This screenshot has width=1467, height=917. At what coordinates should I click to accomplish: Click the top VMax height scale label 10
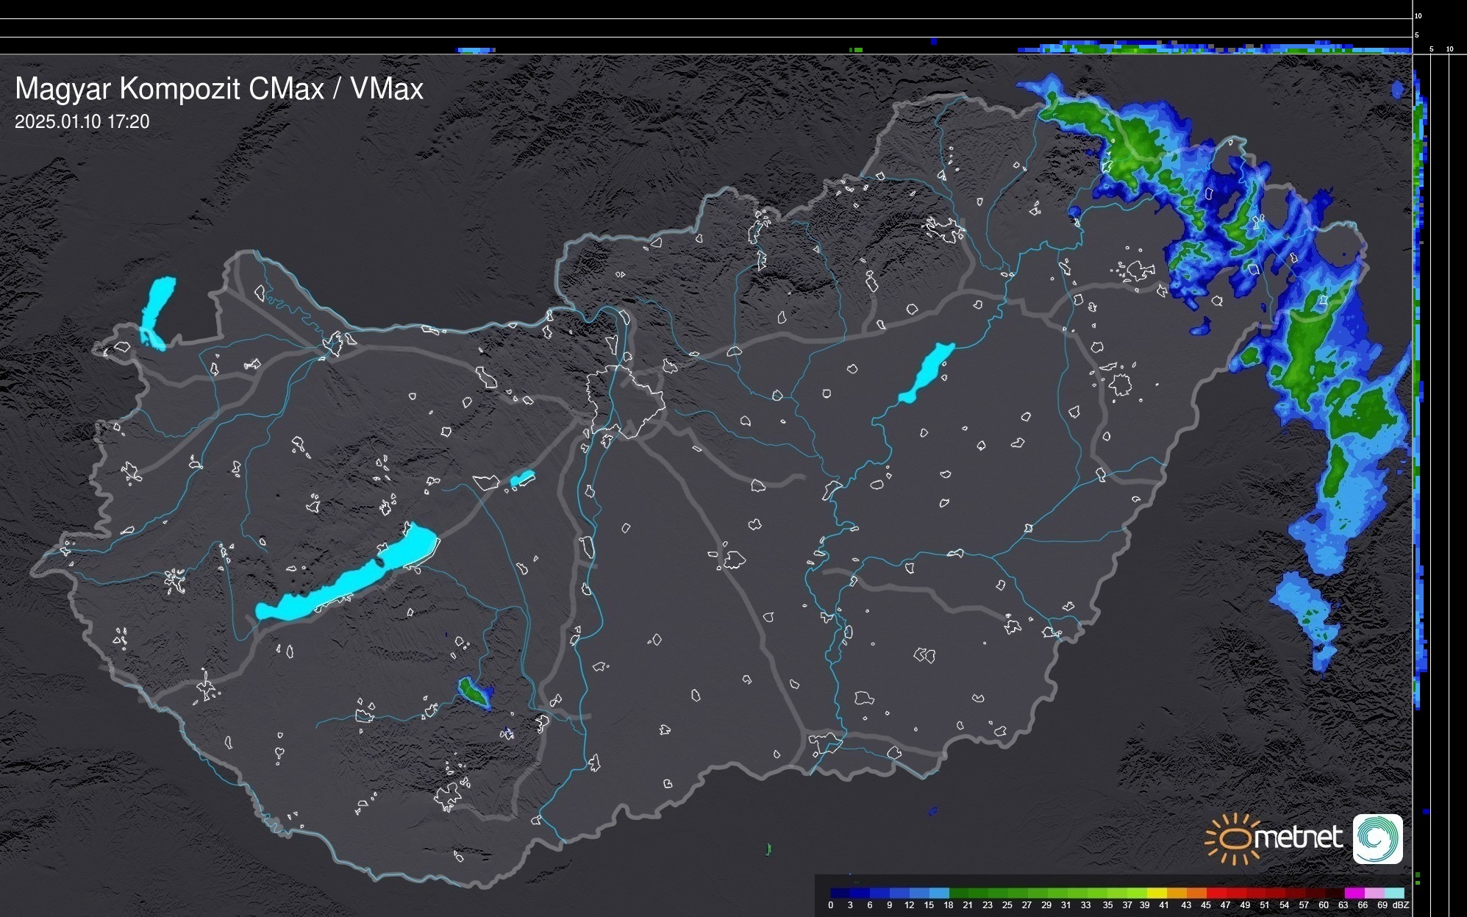[x=1418, y=15]
